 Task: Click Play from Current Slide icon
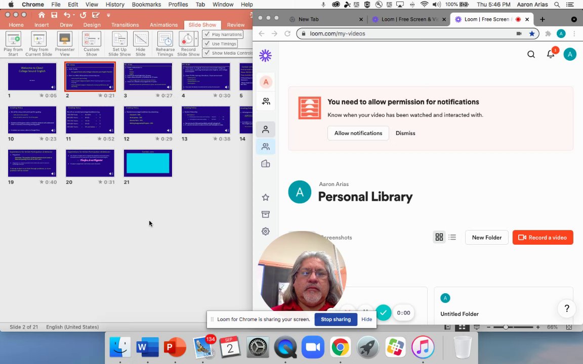(x=38, y=39)
